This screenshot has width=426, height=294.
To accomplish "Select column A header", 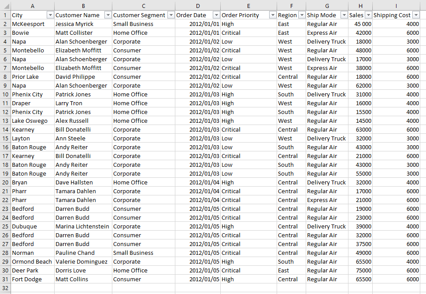I will click(x=33, y=6).
